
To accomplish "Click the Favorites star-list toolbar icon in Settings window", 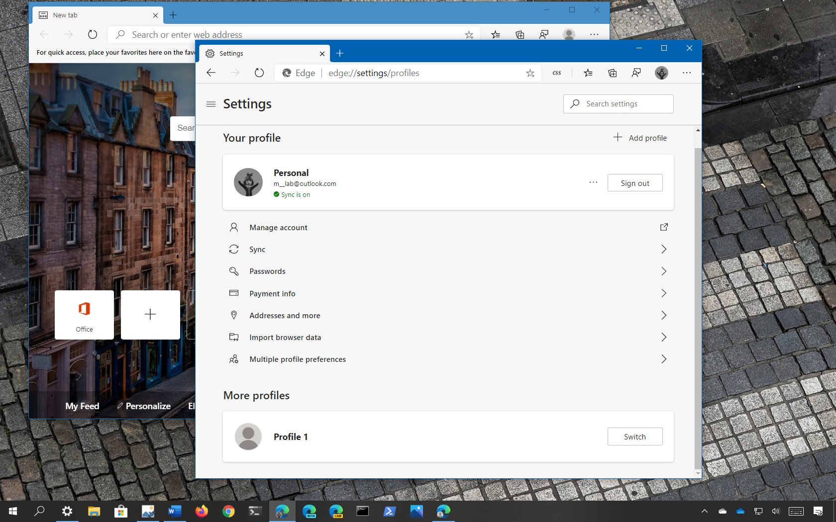I will tap(588, 73).
